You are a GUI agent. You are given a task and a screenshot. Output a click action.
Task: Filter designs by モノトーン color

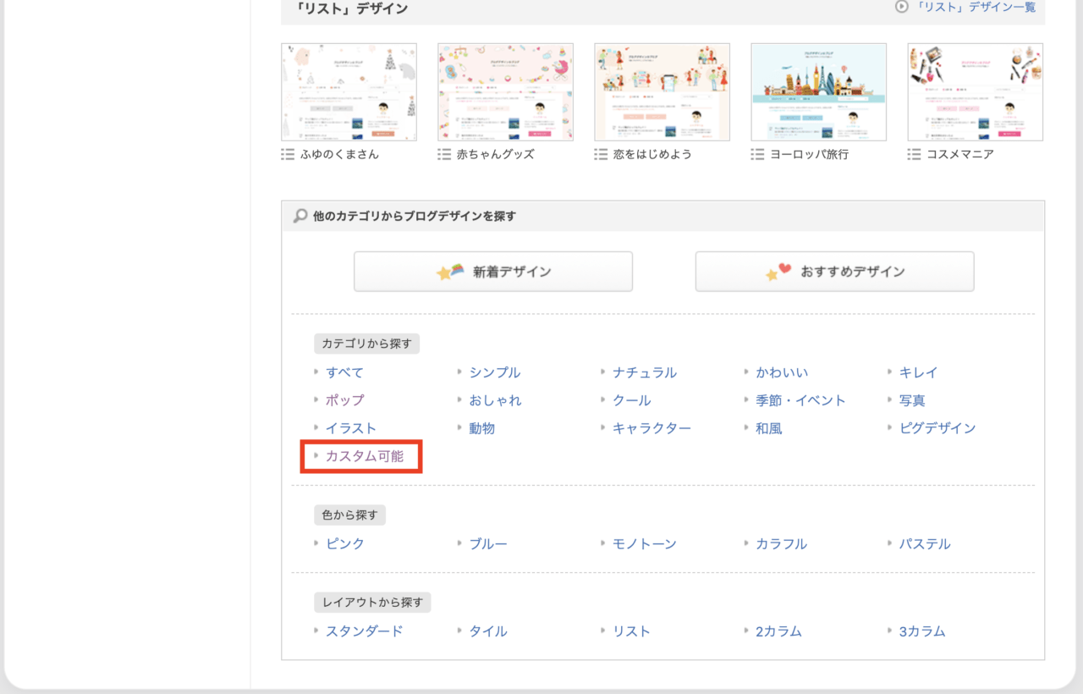tap(645, 543)
